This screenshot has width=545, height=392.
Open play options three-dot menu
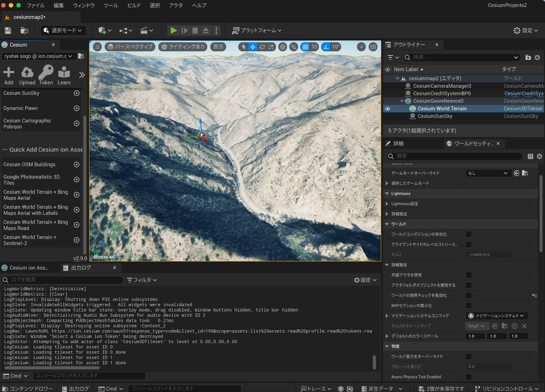[216, 30]
